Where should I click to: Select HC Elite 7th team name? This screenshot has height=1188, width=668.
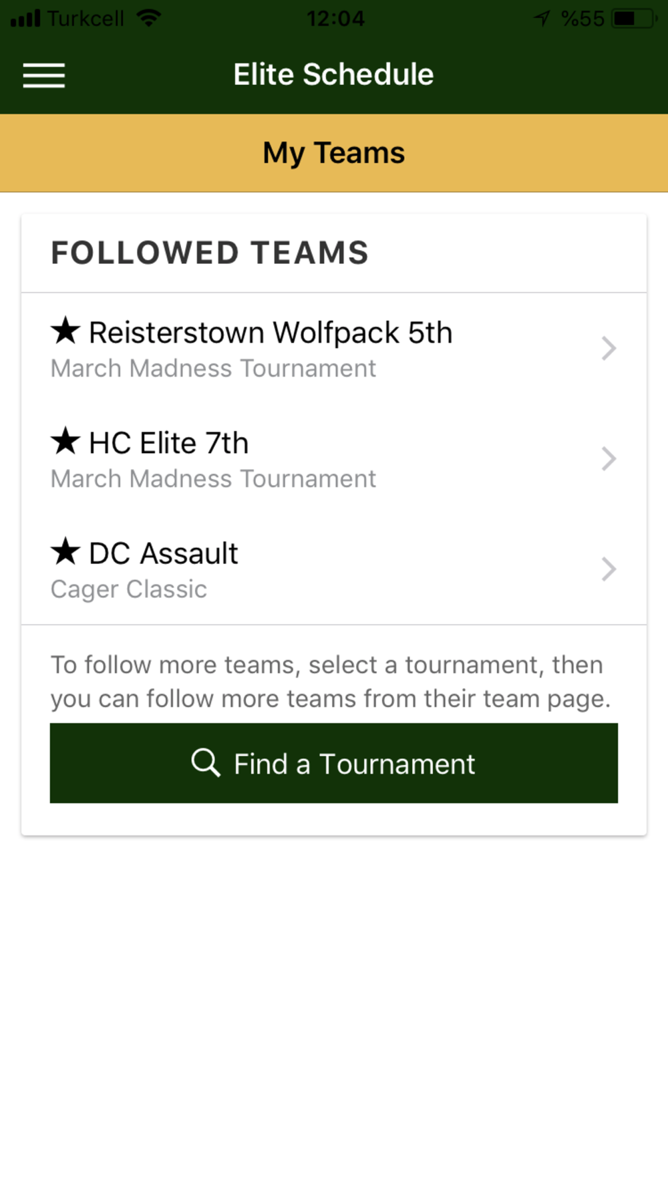pos(168,443)
